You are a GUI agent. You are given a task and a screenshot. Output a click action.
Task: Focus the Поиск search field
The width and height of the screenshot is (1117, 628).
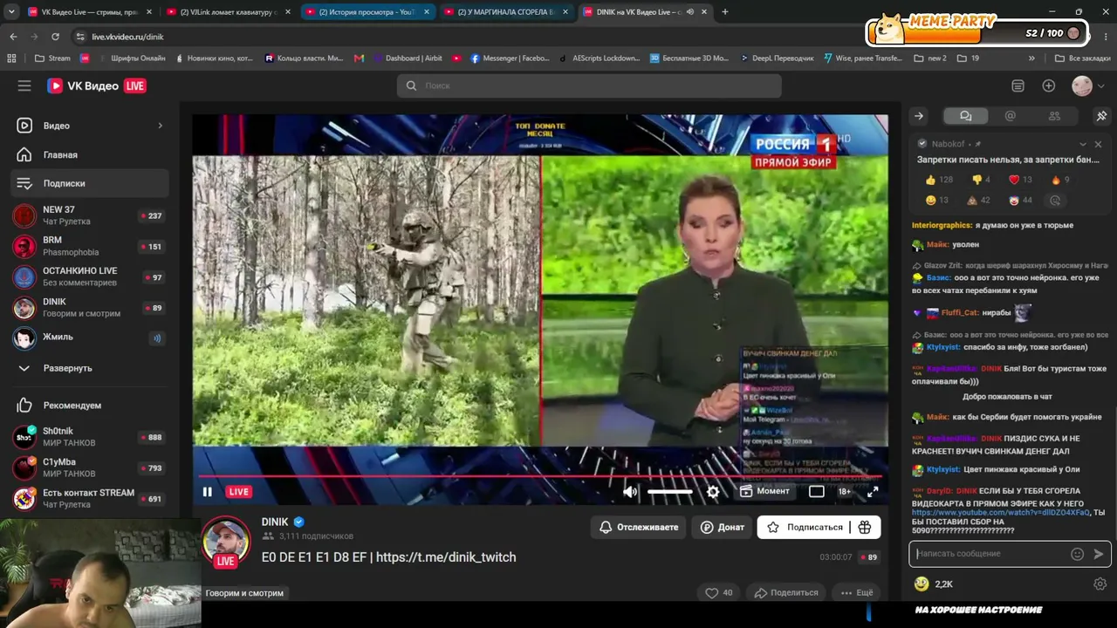tap(589, 85)
